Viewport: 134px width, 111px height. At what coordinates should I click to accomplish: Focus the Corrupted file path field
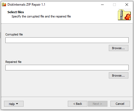(x=67, y=40)
